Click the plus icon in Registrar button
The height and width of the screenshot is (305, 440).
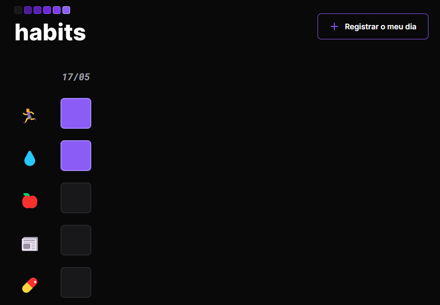(334, 26)
